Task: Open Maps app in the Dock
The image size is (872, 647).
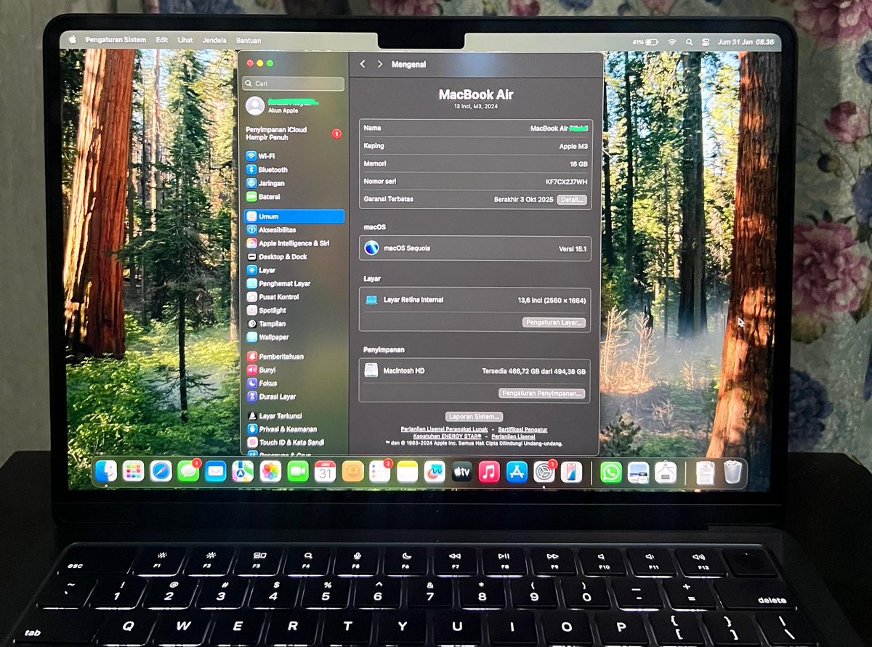Action: (x=243, y=471)
